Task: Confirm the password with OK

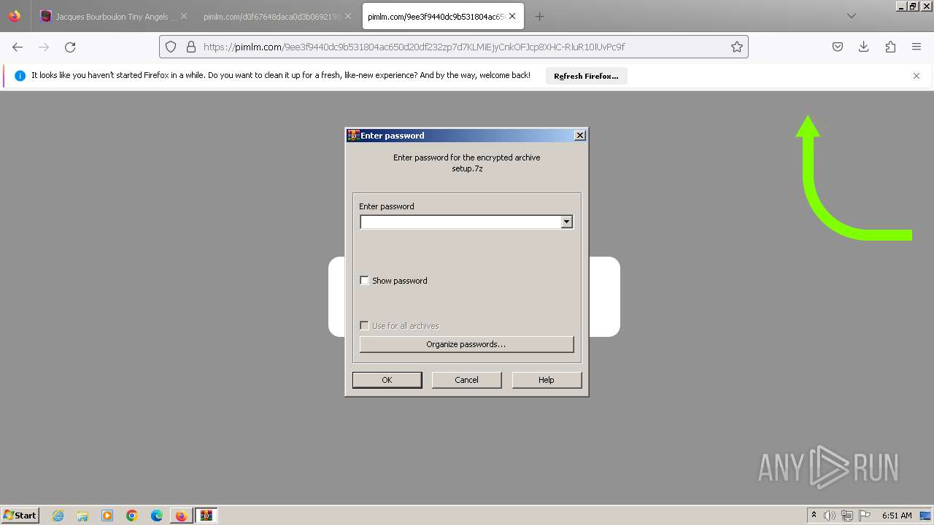Action: tap(387, 380)
